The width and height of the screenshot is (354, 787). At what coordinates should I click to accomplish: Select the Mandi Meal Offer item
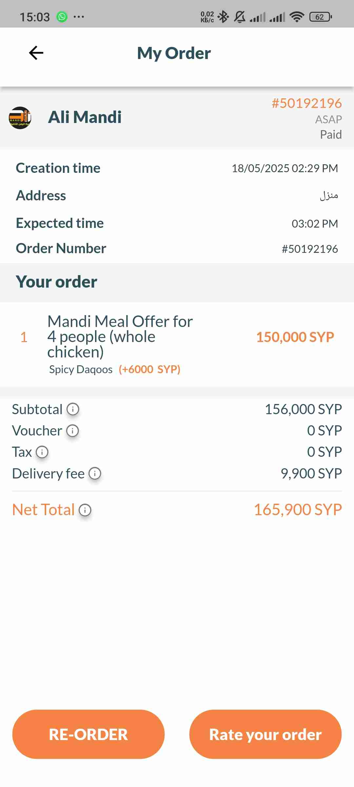click(x=120, y=336)
